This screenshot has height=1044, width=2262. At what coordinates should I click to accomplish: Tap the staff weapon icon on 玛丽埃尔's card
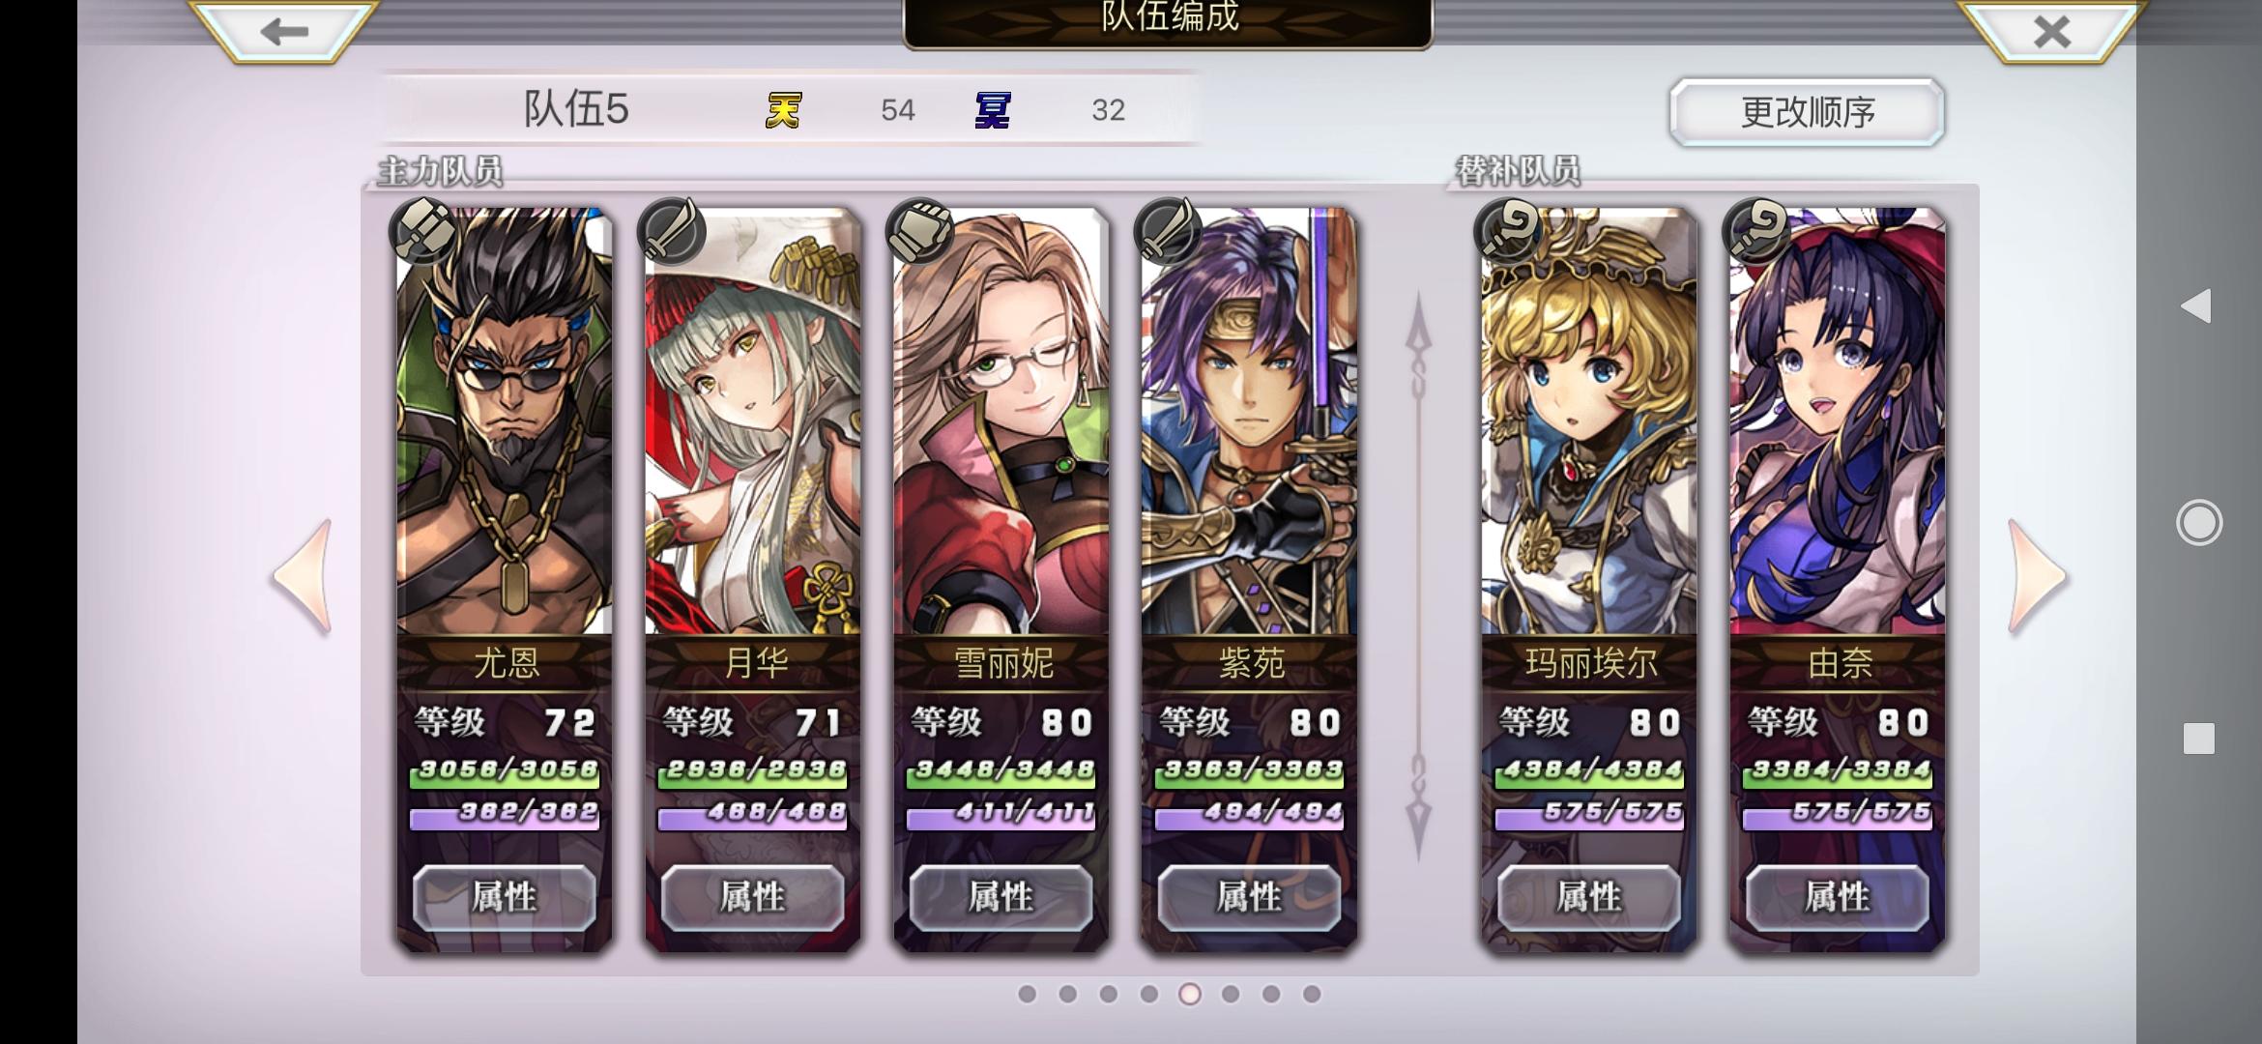click(1507, 232)
